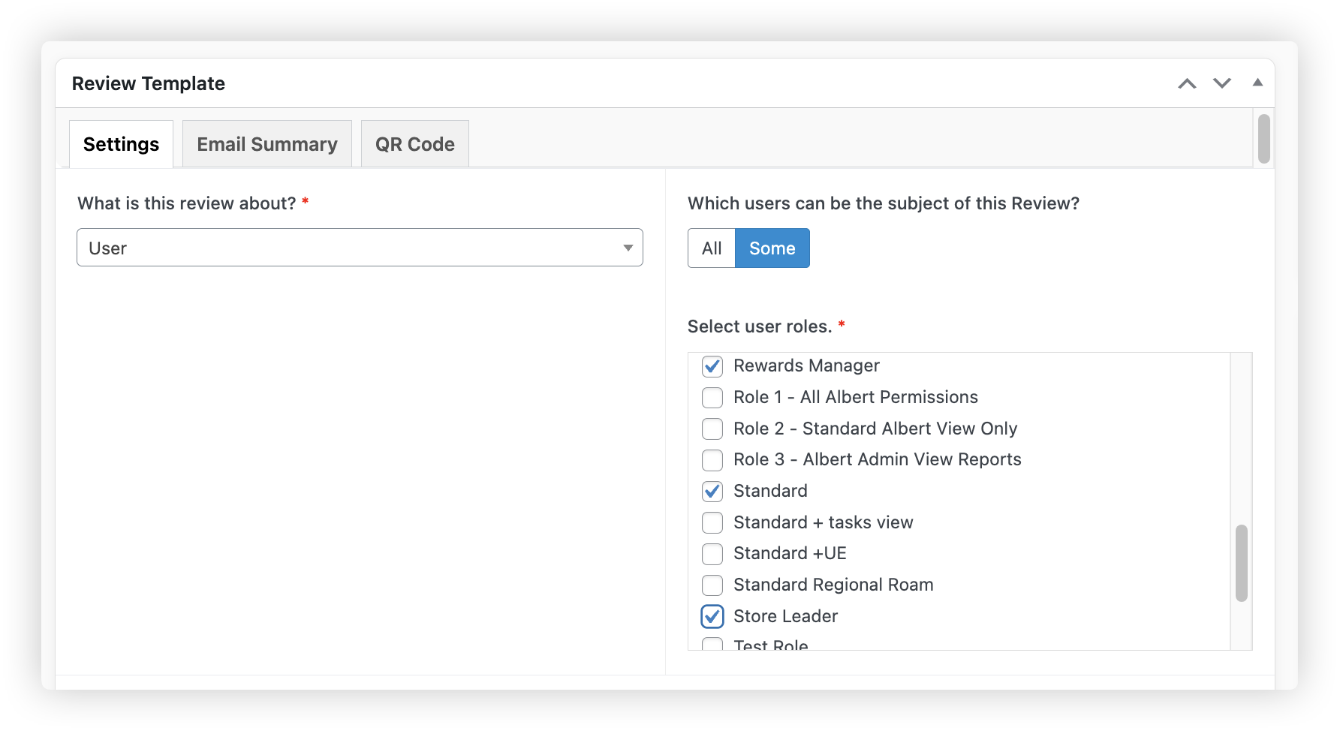Open the Email Summary tab
Viewport: 1340px width, 731px height.
(x=267, y=144)
